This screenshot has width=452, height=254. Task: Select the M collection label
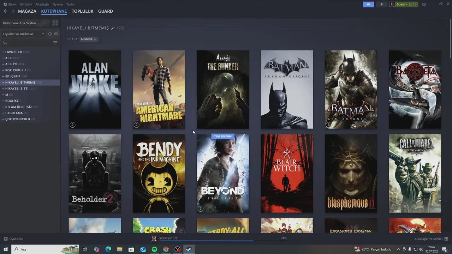(x=7, y=95)
